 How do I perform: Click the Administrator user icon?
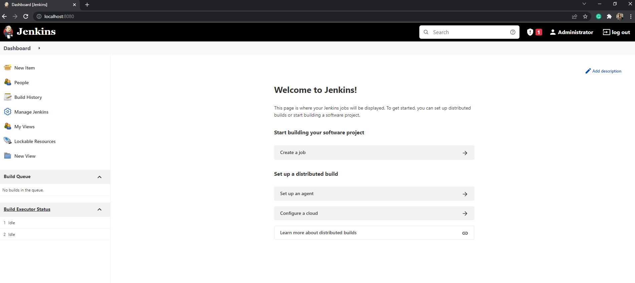pyautogui.click(x=553, y=32)
